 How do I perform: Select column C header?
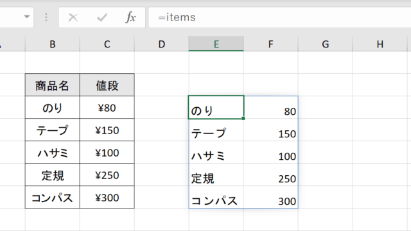click(107, 44)
